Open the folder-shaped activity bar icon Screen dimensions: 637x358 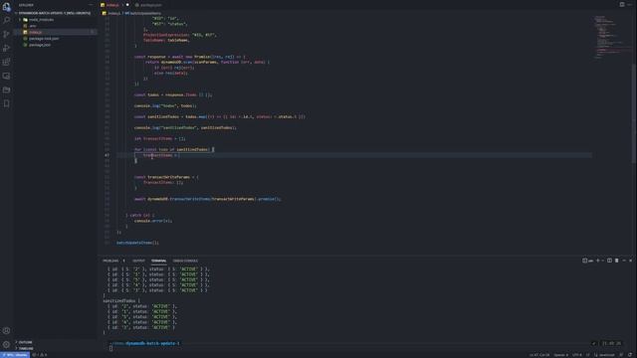pos(6,89)
